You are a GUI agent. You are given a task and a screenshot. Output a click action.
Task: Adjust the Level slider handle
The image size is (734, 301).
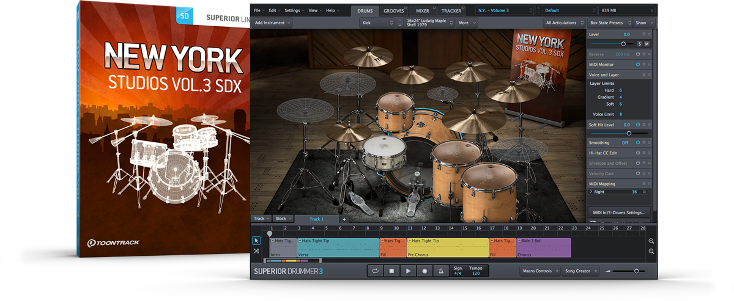tap(624, 44)
